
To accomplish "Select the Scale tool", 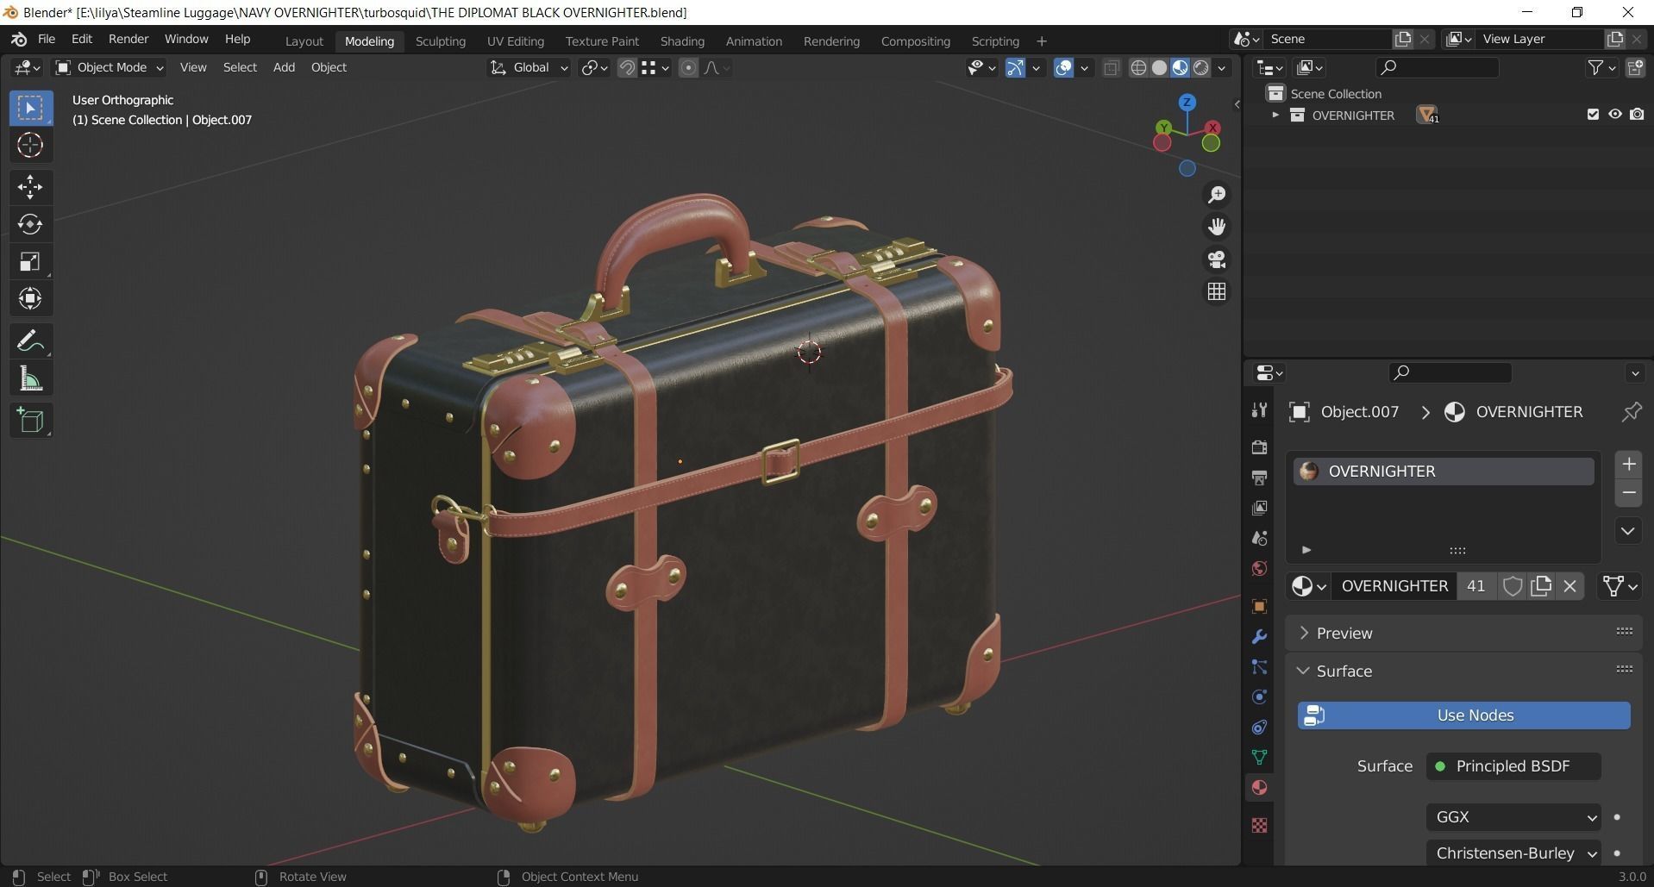I will pos(30,261).
